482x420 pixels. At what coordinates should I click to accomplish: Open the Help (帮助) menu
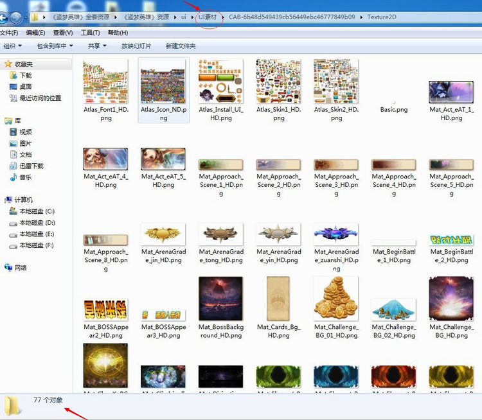[x=118, y=33]
